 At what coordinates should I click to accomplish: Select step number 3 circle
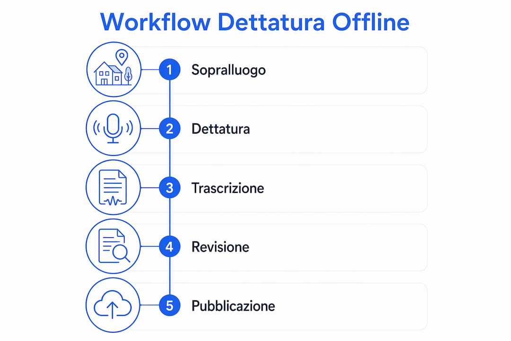tap(169, 188)
